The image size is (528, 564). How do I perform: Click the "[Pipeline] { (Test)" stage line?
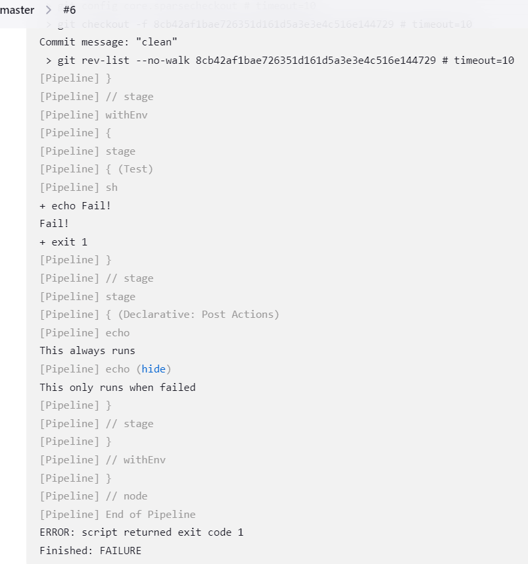(x=96, y=169)
